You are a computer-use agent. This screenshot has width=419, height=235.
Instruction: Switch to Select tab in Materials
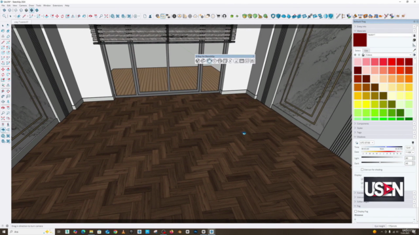(358, 50)
